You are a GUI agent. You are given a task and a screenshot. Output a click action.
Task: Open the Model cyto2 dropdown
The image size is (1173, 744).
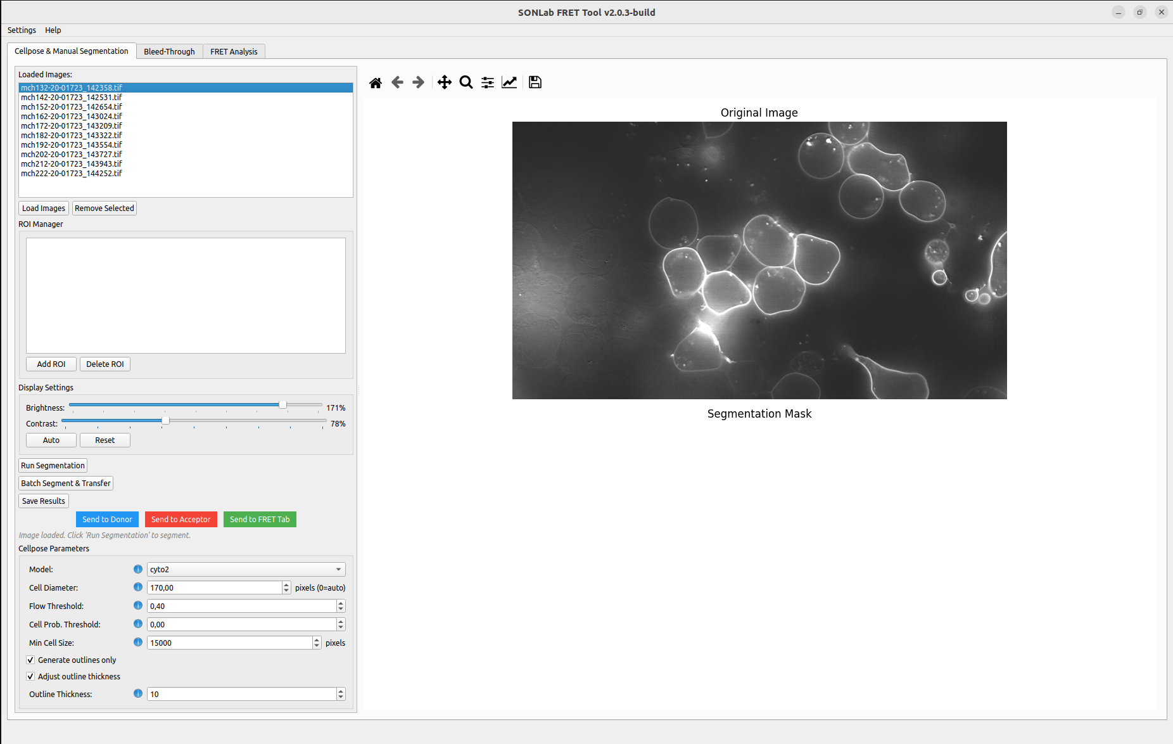[246, 569]
